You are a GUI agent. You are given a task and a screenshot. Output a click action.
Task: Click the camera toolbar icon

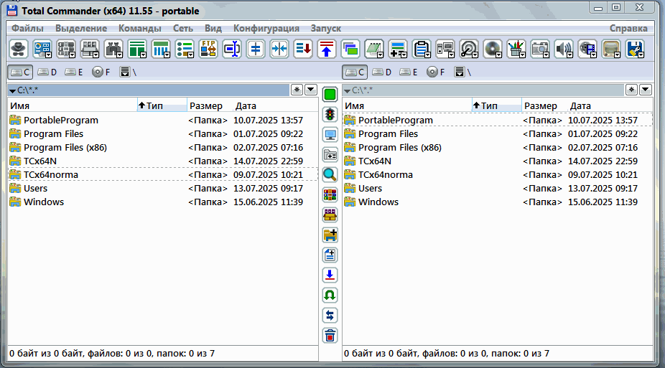tap(540, 49)
